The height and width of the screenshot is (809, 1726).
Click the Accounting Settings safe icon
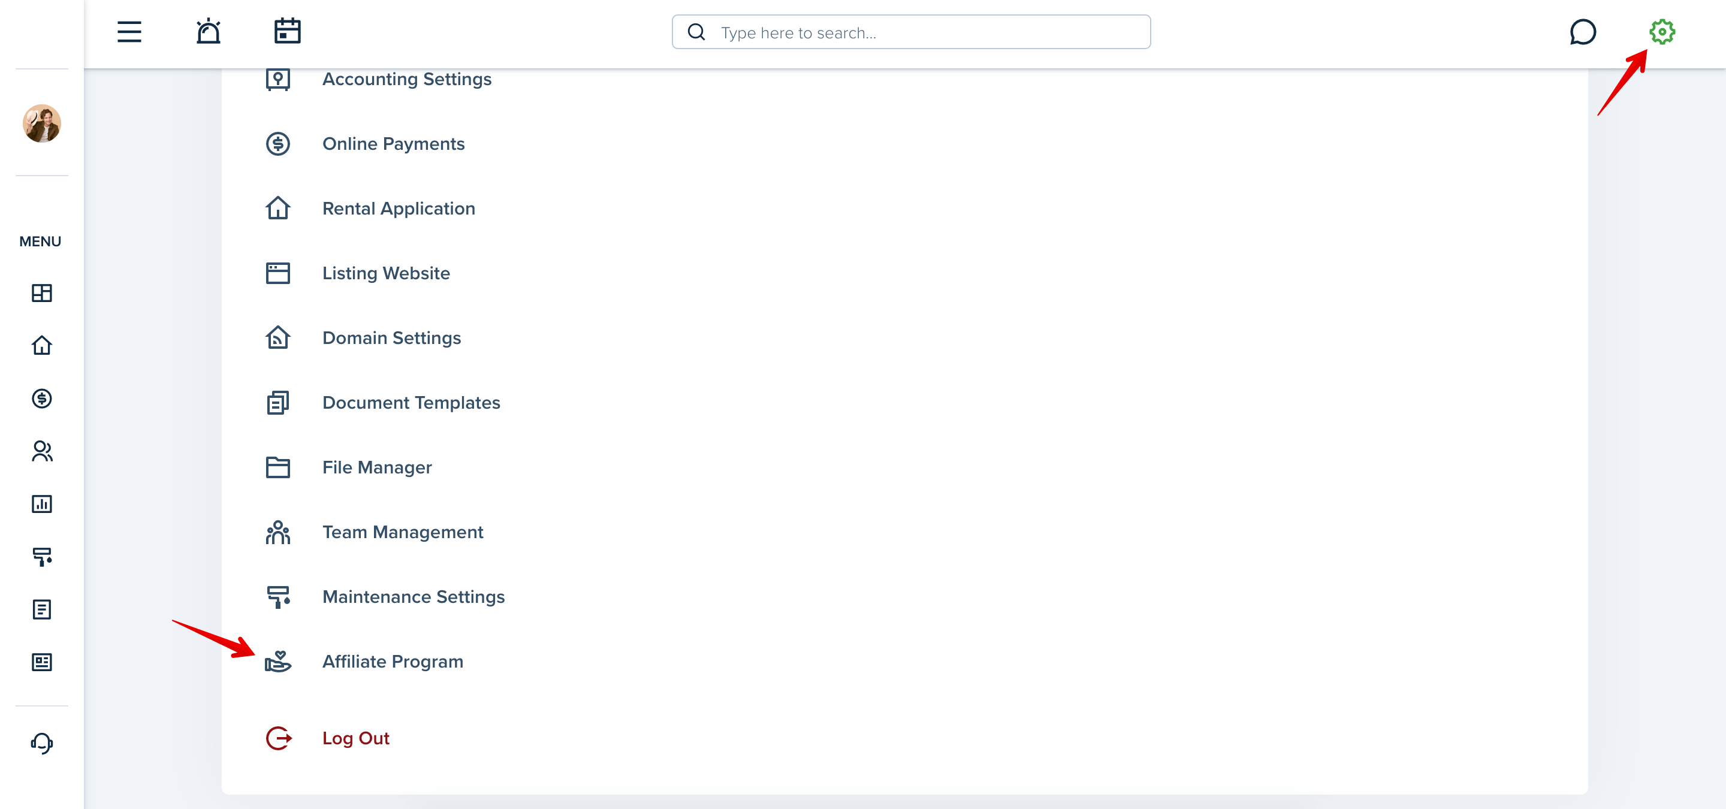click(x=277, y=79)
